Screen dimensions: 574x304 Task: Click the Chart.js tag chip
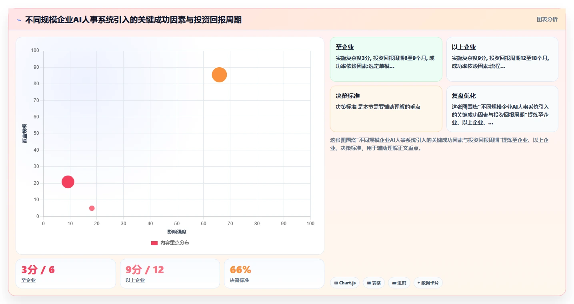point(345,283)
